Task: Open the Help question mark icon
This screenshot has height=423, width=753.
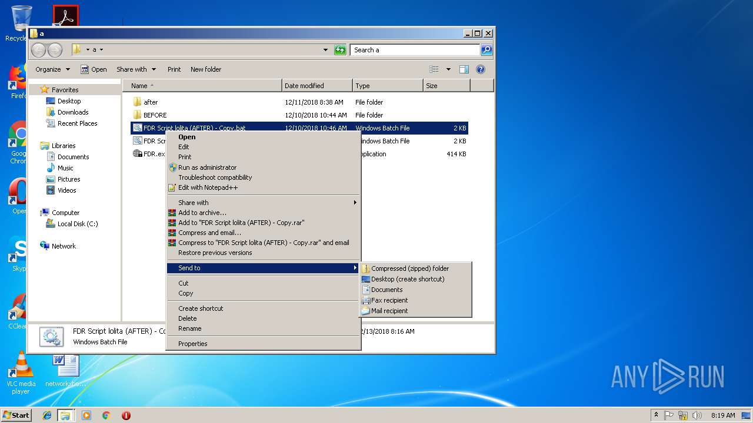Action: pyautogui.click(x=481, y=69)
